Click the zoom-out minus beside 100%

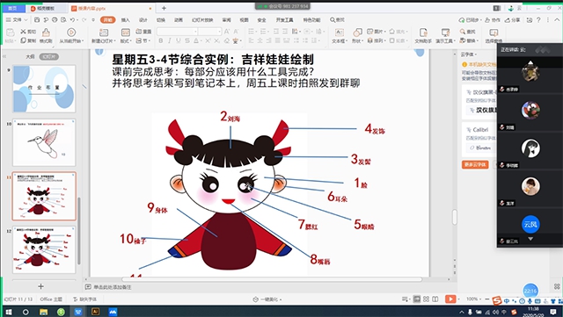[487, 299]
